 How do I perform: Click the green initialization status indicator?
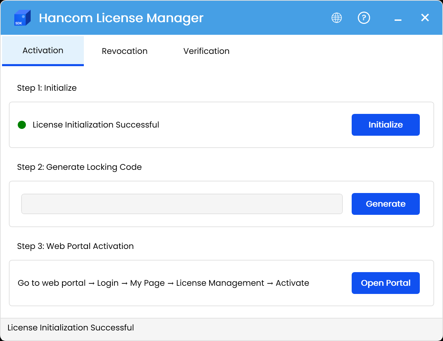[22, 125]
